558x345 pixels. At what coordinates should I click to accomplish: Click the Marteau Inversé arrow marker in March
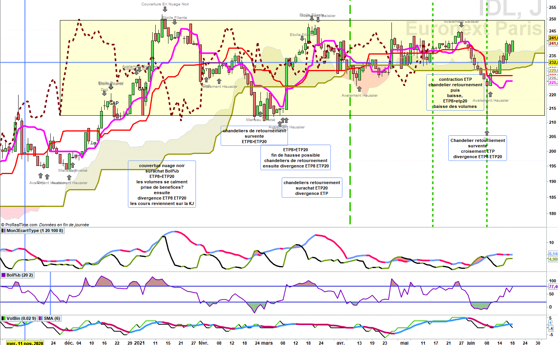coord(261,114)
